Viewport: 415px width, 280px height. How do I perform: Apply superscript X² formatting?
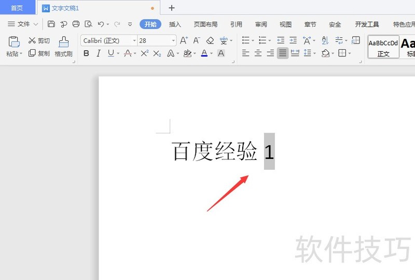click(x=145, y=53)
